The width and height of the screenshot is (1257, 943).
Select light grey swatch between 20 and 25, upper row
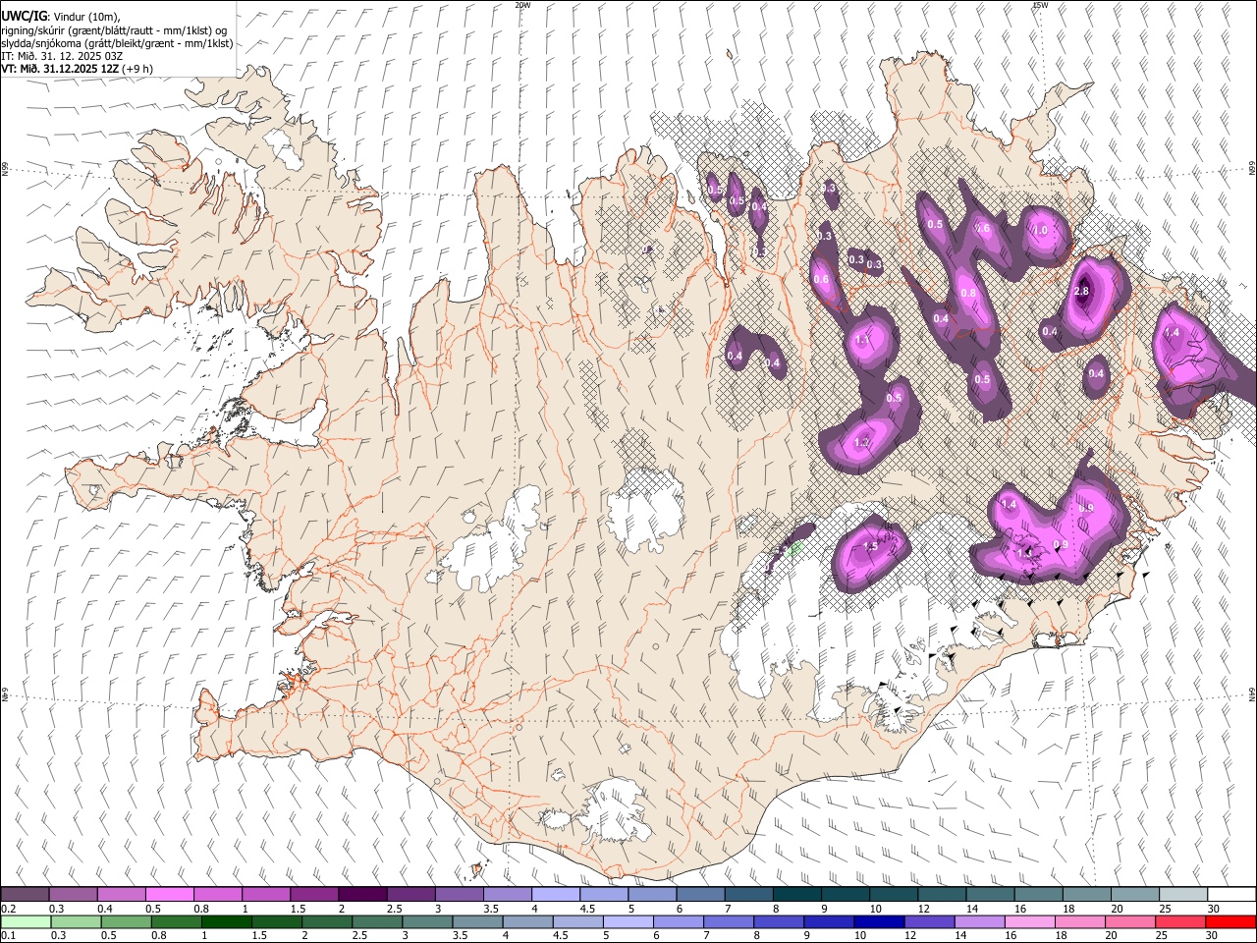[x=1136, y=895]
